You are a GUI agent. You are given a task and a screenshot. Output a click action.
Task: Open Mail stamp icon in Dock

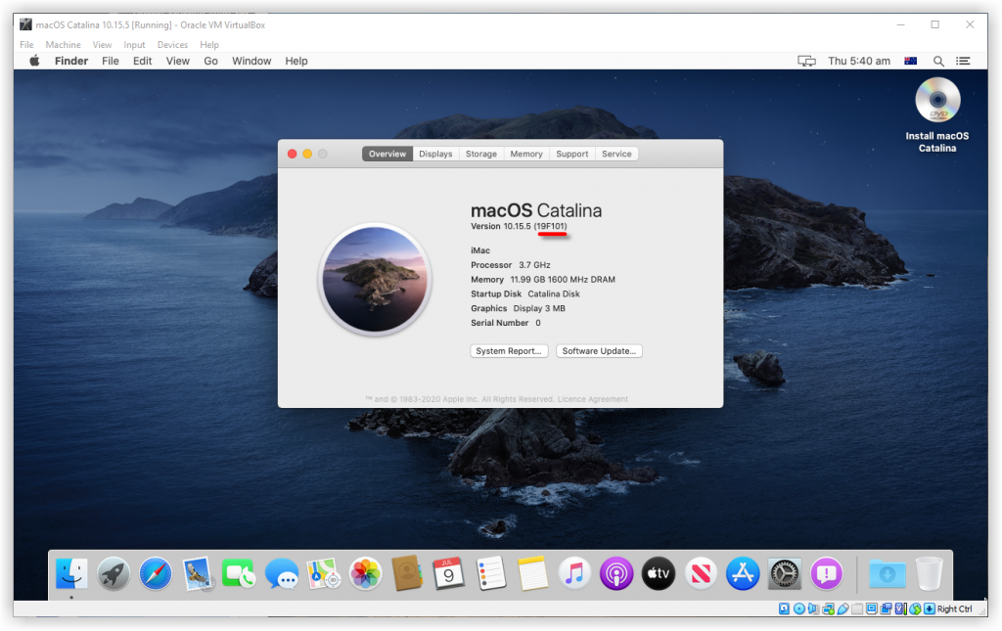pyautogui.click(x=197, y=573)
